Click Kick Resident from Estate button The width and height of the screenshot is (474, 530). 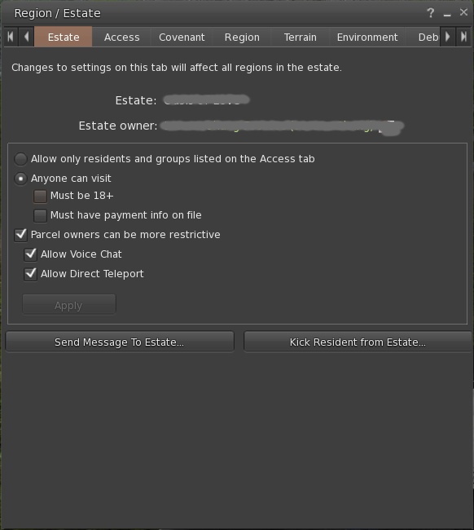click(358, 342)
